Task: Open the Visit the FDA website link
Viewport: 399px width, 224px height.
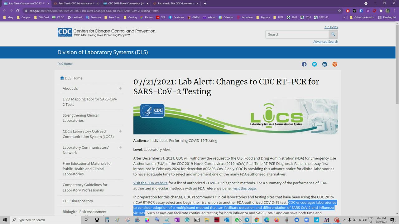Action: 150,183
